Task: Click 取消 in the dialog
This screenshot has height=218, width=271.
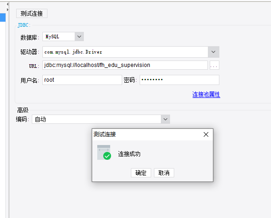Action: click(x=164, y=173)
